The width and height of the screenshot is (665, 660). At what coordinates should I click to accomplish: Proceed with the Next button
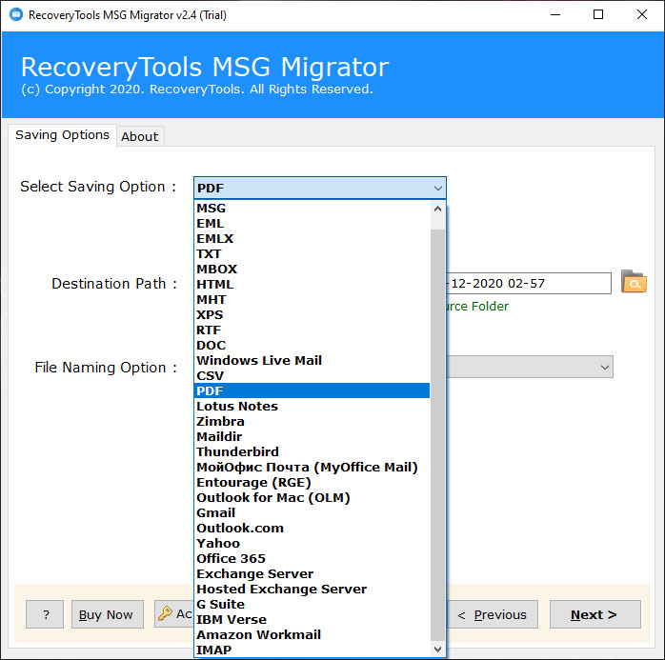coord(595,614)
